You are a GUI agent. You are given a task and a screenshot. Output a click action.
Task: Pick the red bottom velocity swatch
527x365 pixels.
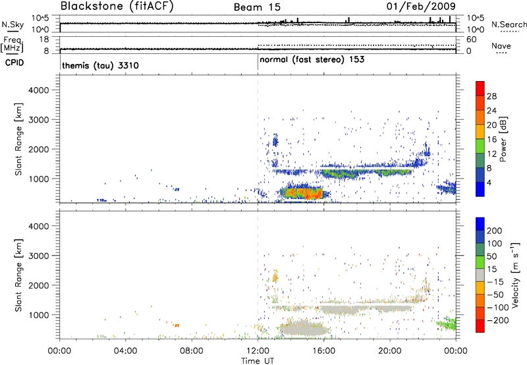point(480,326)
